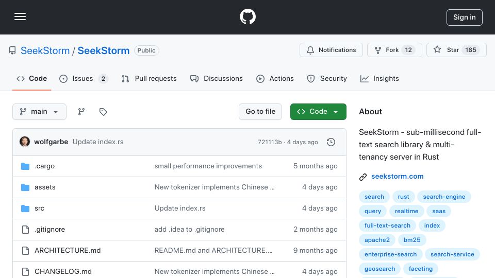Viewport: 495px width, 278px height.
Task: Open the Pull requests tab
Action: click(x=149, y=78)
